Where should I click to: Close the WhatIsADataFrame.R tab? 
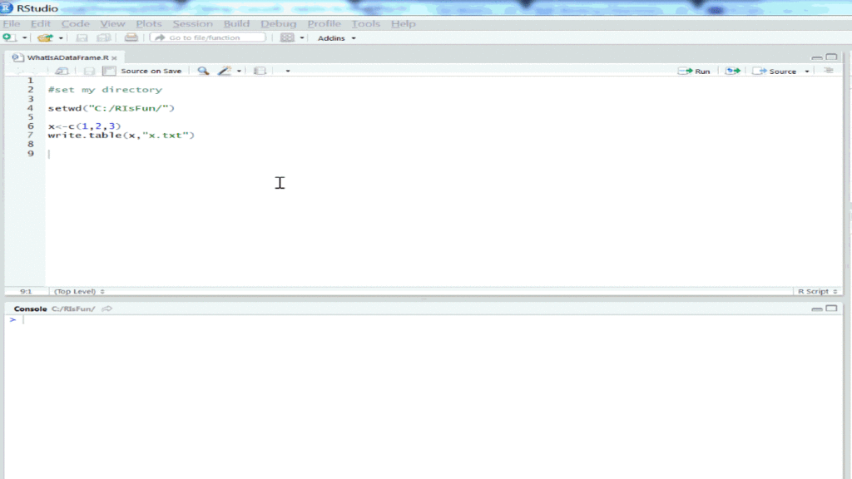tap(114, 57)
